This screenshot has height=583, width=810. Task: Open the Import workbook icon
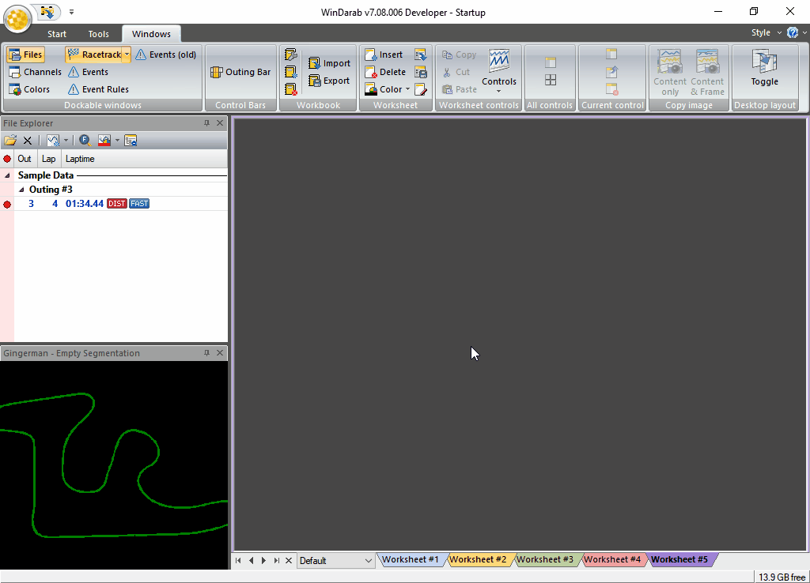(x=314, y=63)
